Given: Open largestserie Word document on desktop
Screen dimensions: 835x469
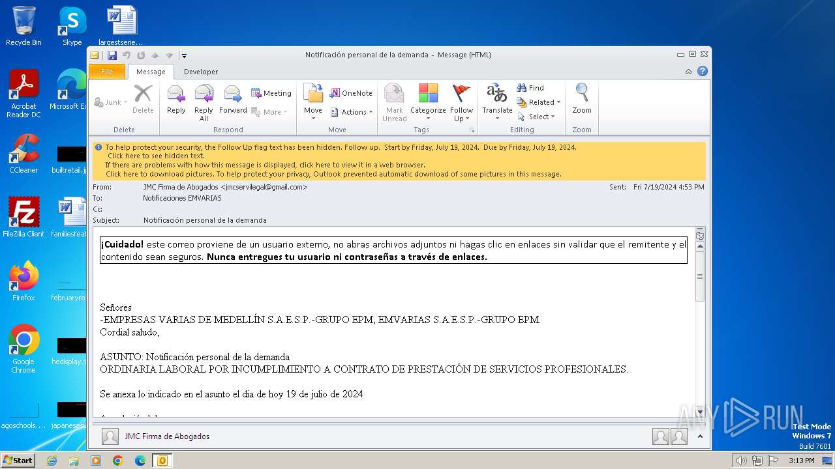Looking at the screenshot, I should 121,26.
